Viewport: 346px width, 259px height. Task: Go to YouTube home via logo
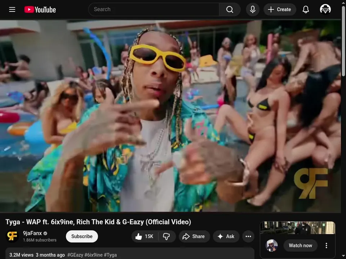coord(40,9)
